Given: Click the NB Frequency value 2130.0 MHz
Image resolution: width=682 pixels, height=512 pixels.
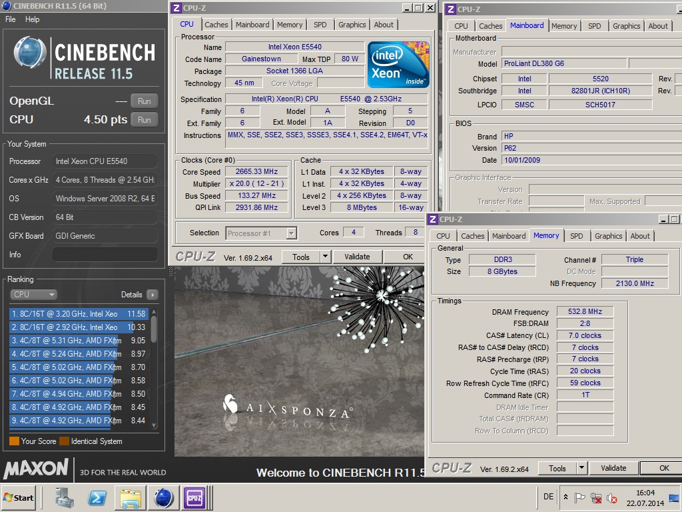Looking at the screenshot, I should coord(635,283).
